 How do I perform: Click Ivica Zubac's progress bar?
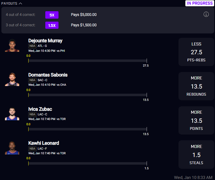[88, 129]
